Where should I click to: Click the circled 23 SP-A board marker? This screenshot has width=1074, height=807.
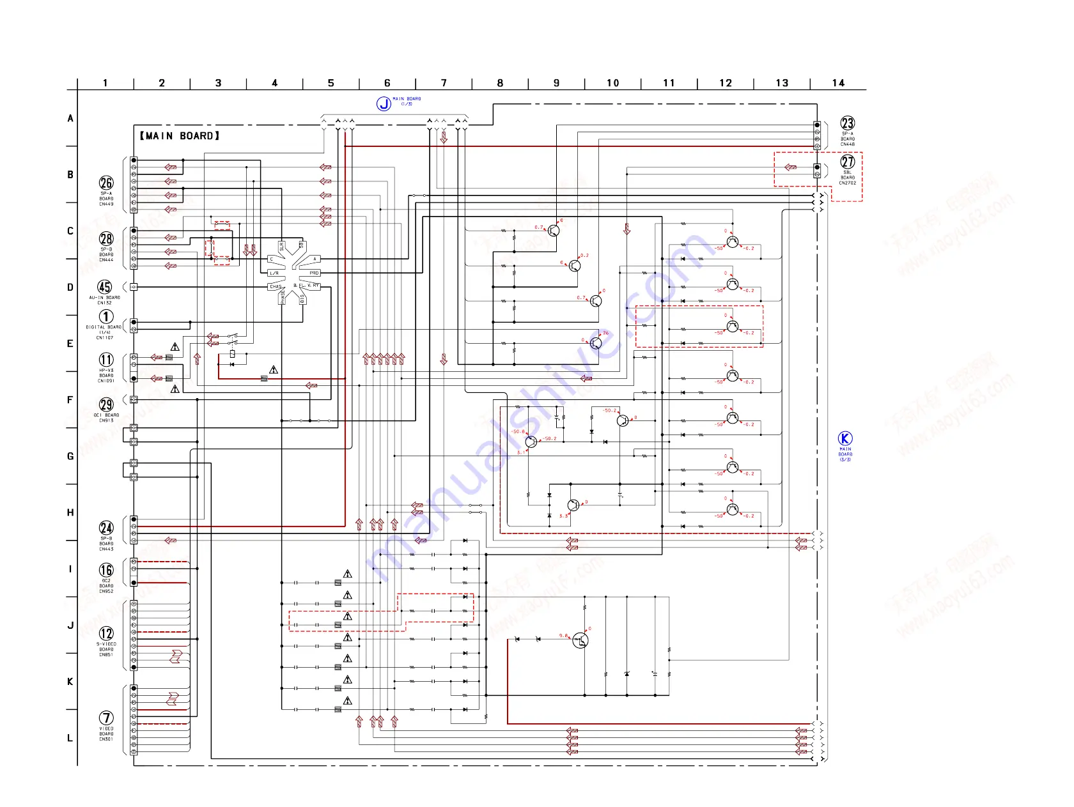click(848, 123)
